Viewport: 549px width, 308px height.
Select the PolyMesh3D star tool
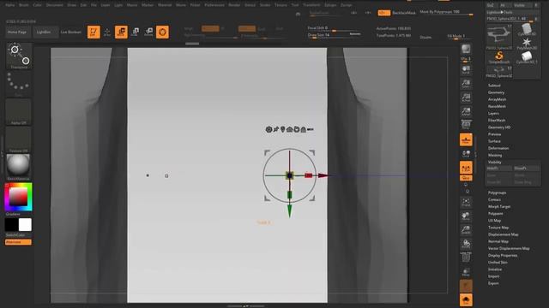526,44
